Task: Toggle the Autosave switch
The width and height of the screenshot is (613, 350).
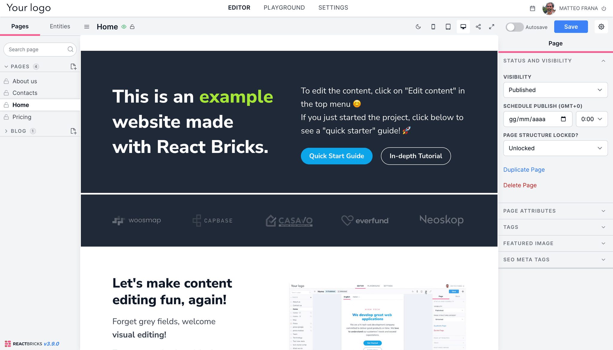Action: (x=514, y=27)
